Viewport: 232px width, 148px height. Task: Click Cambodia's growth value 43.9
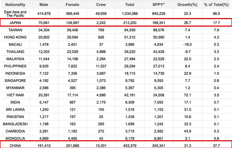pyautogui.click(x=187, y=131)
